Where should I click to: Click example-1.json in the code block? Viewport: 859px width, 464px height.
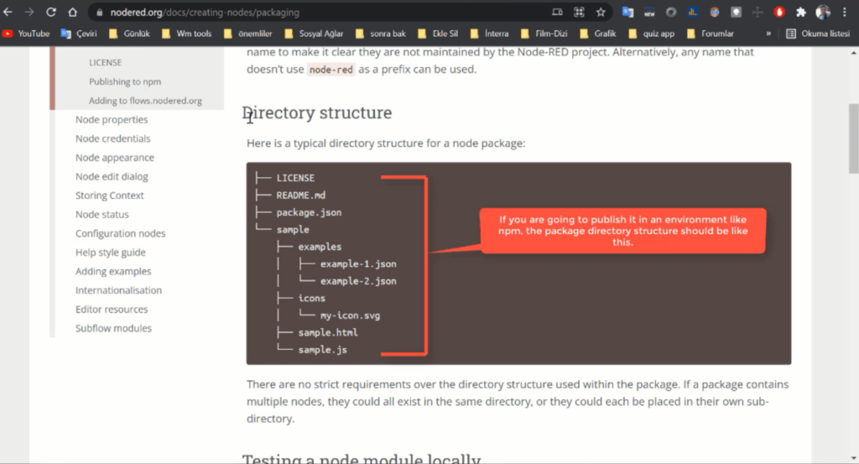coord(358,264)
